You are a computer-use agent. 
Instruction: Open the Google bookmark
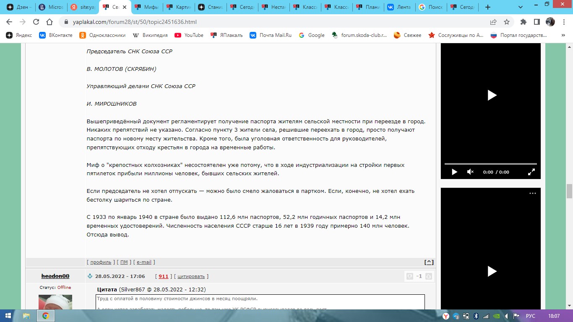coord(311,35)
